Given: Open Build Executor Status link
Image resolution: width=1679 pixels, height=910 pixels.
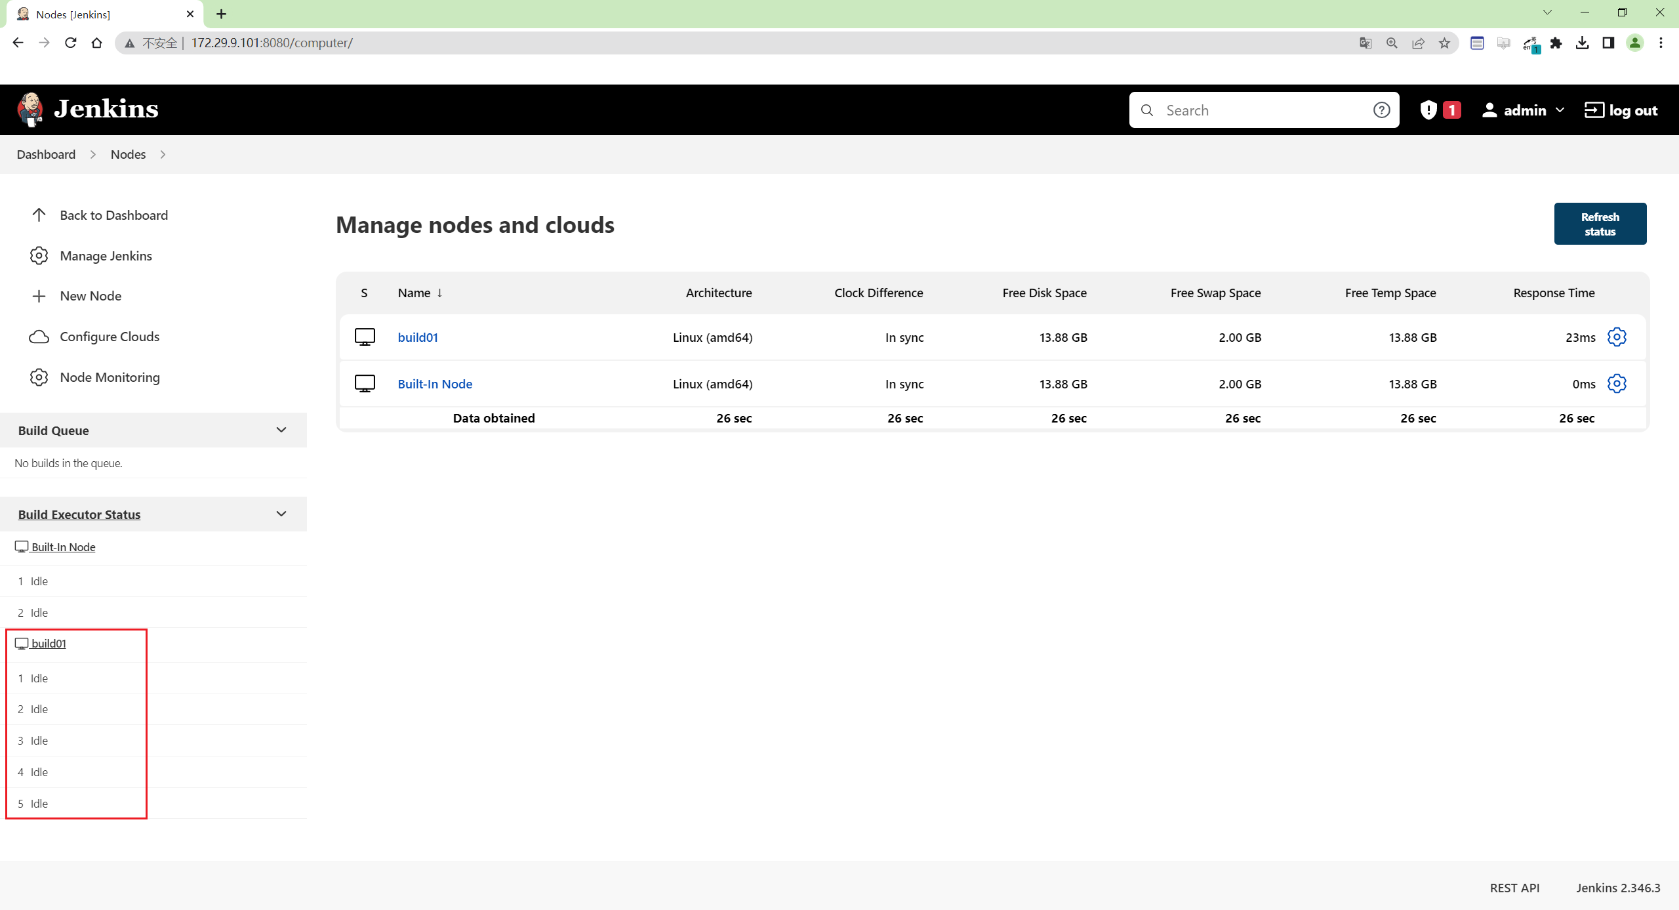Looking at the screenshot, I should 79,514.
